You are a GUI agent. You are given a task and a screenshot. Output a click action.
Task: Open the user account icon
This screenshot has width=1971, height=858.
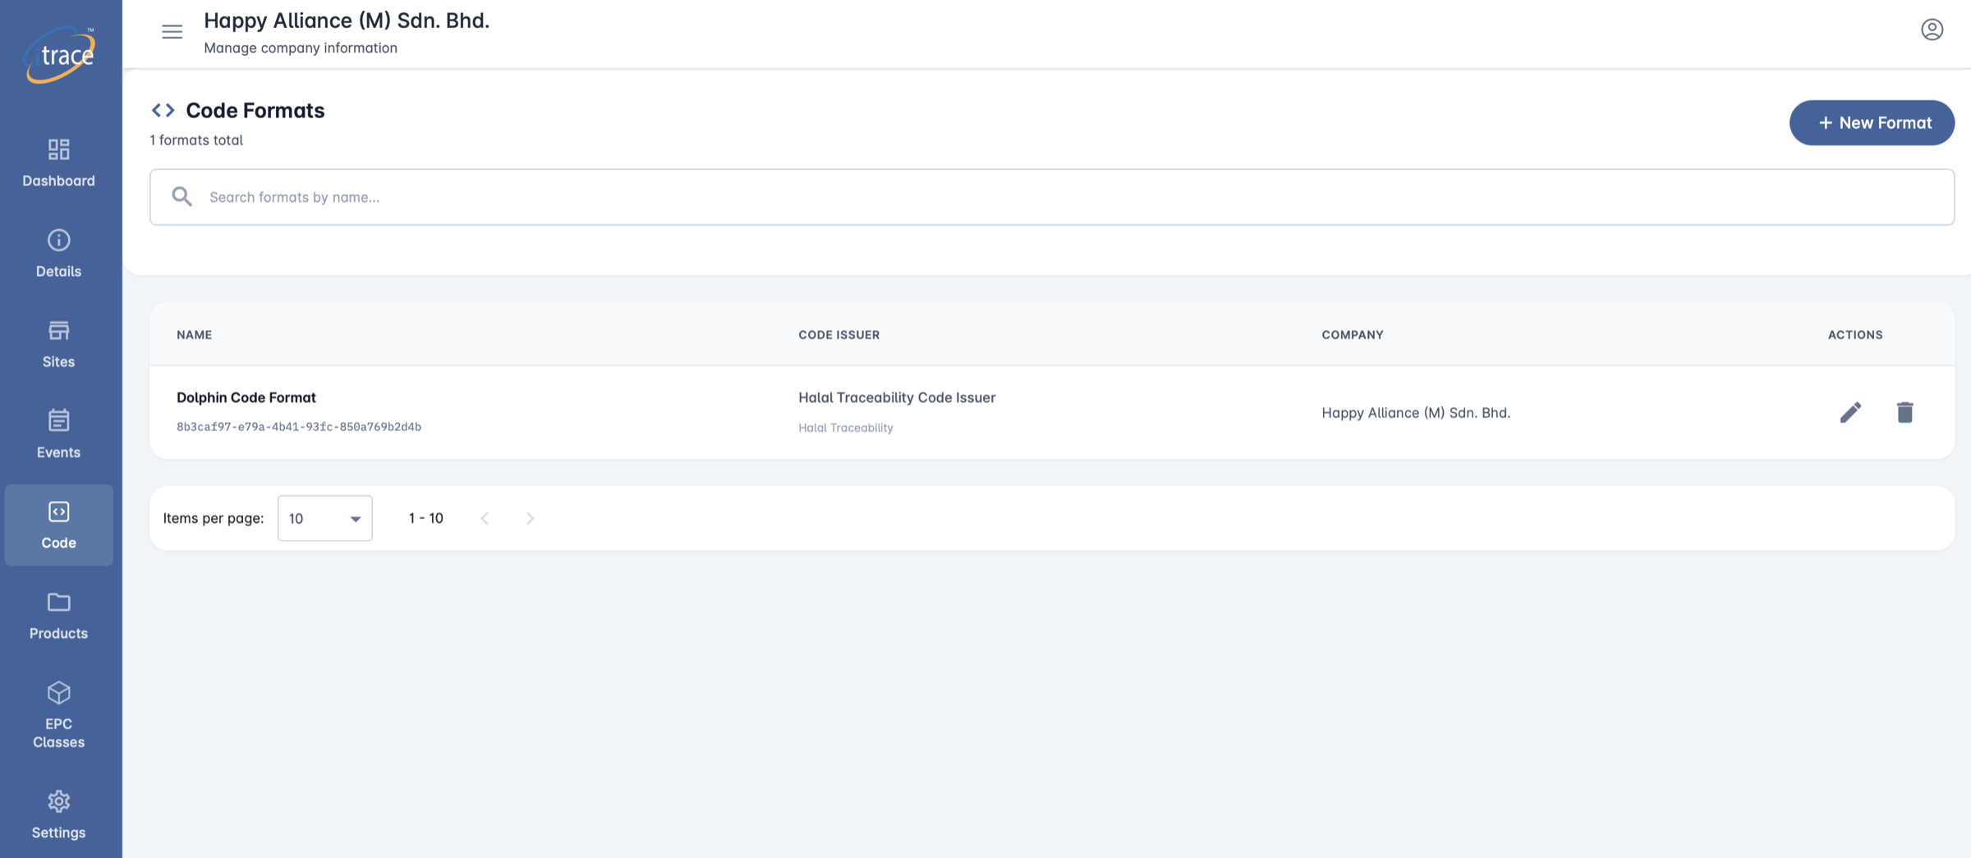(1932, 30)
